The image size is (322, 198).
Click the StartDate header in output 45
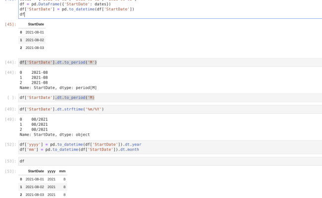point(36,24)
